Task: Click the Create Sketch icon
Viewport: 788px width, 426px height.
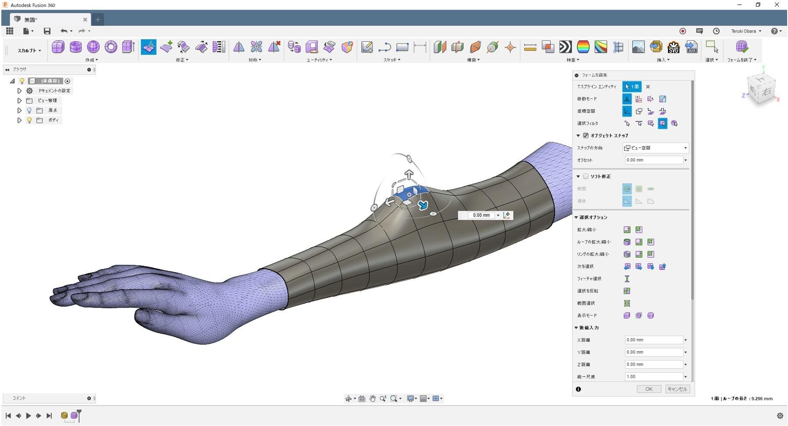Action: click(x=367, y=47)
